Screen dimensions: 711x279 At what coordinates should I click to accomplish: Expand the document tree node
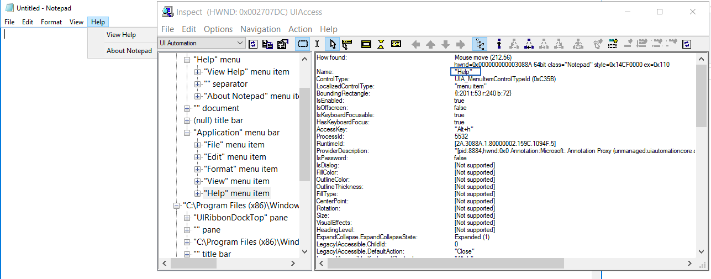pos(187,108)
